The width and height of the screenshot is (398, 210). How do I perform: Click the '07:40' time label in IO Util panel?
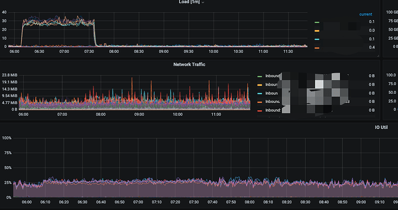tap(212, 202)
